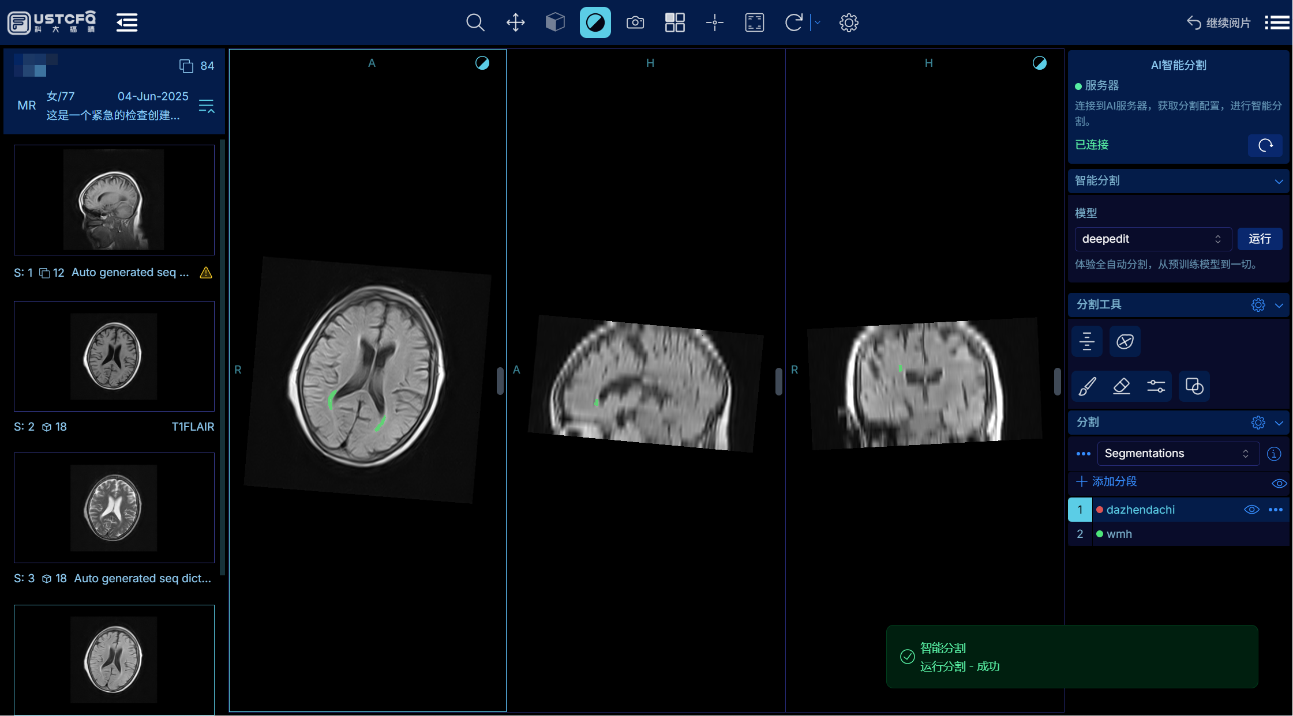Toggle visibility of dazhendachi segment
This screenshot has height=716, width=1293.
pyautogui.click(x=1251, y=510)
